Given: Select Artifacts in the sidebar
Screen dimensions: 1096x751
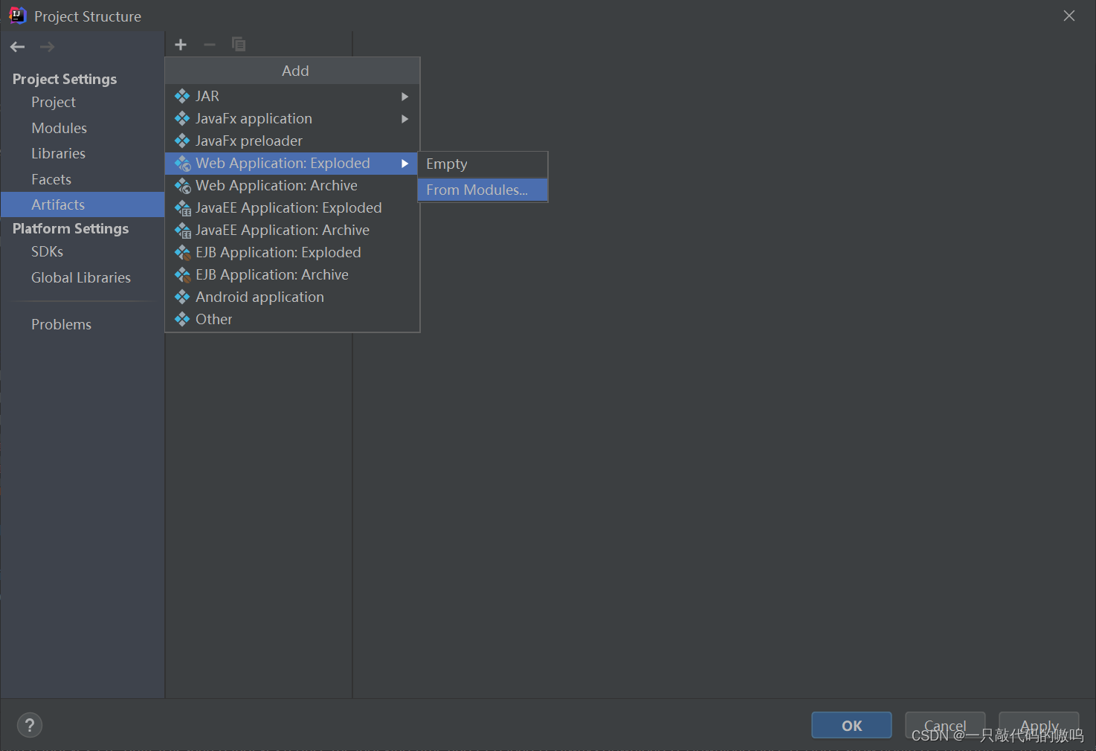Looking at the screenshot, I should [x=83, y=204].
